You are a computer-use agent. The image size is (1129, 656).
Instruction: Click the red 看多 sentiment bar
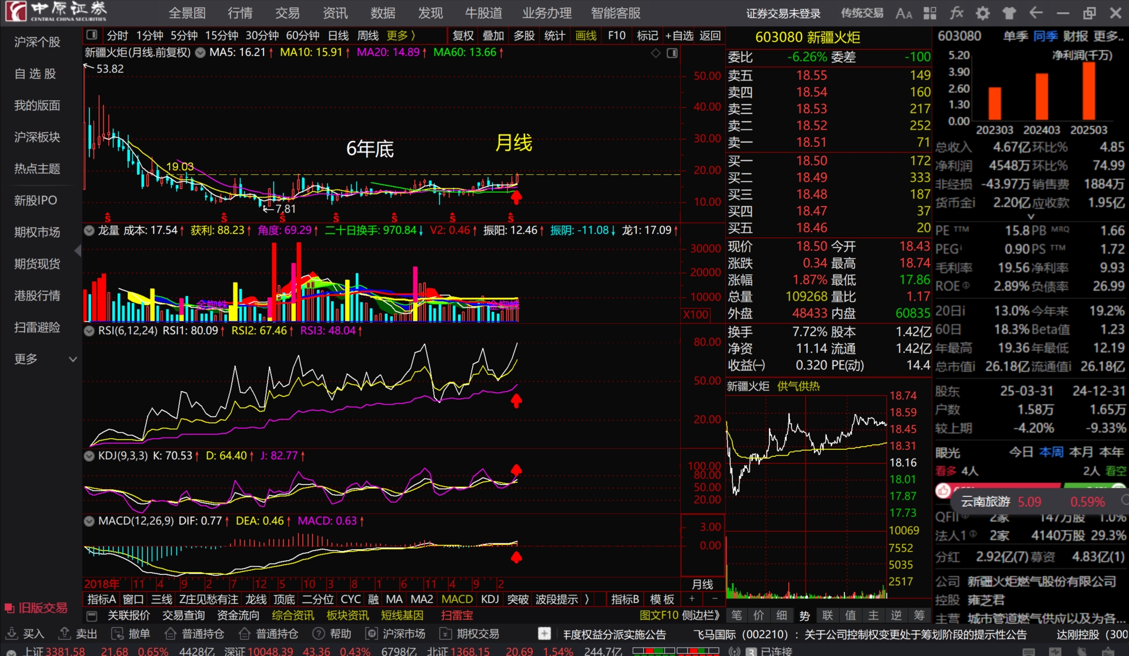[1007, 486]
